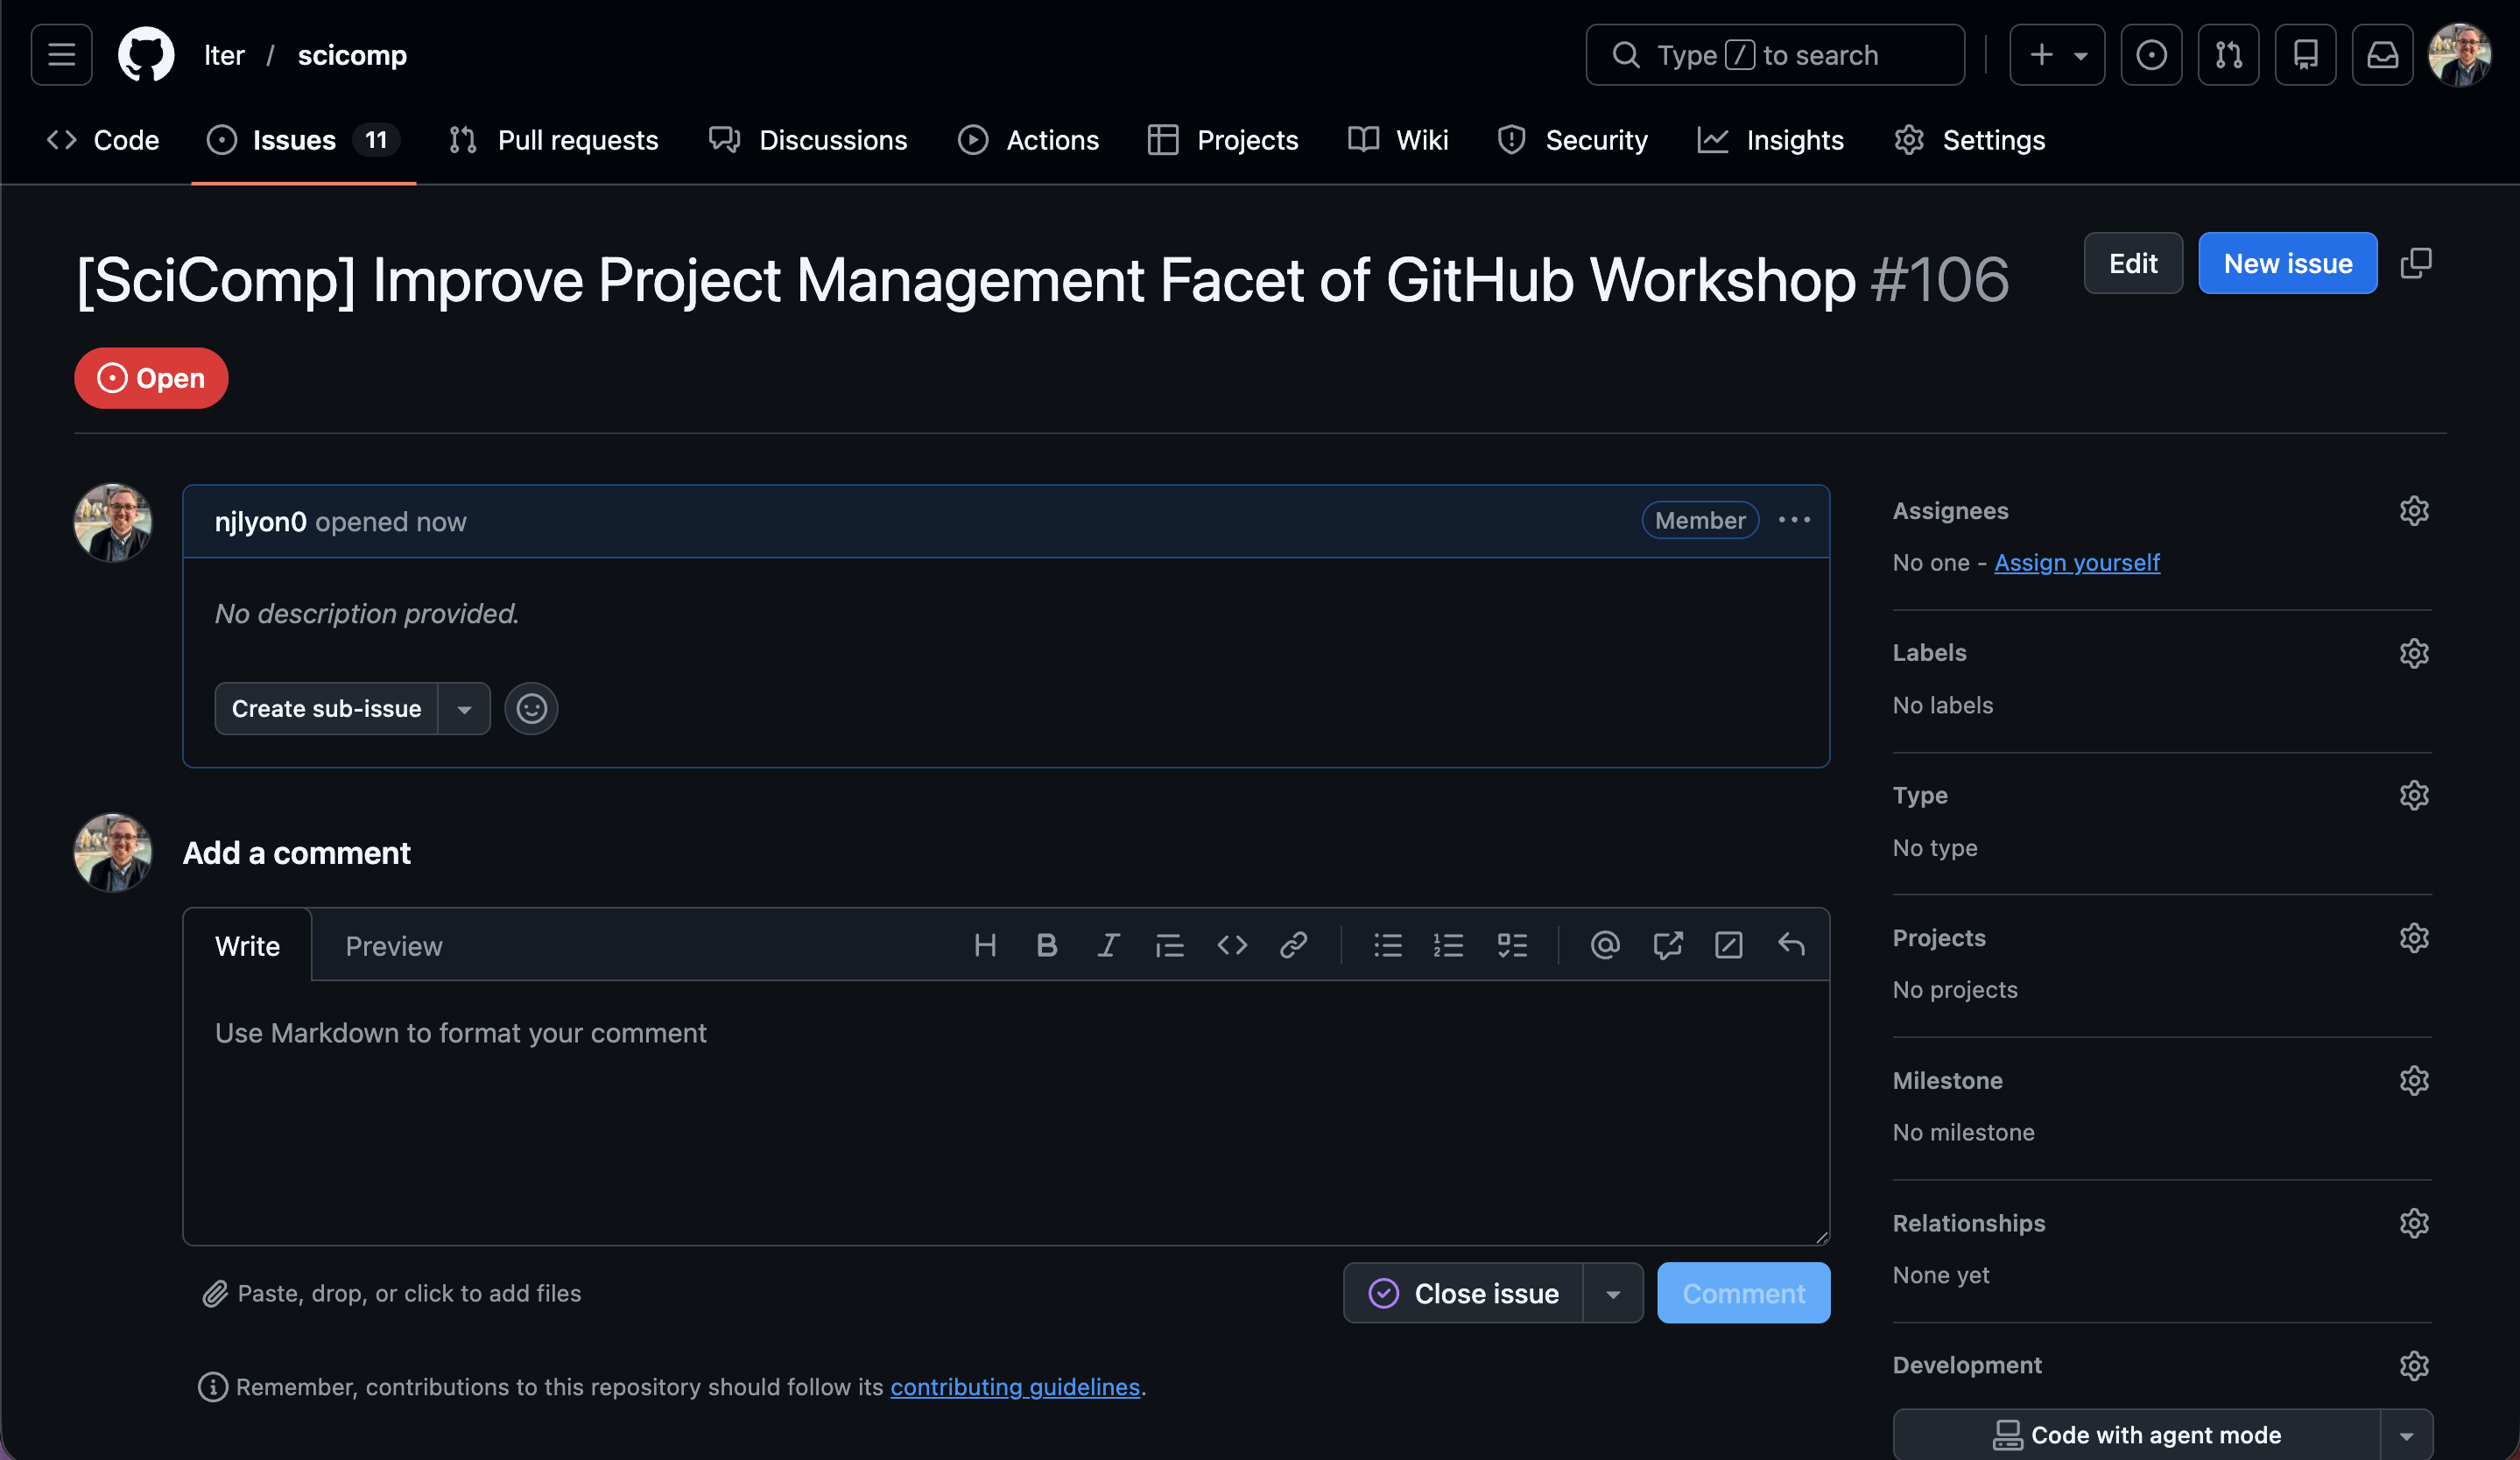
Task: Open the Actions tab
Action: point(1028,140)
